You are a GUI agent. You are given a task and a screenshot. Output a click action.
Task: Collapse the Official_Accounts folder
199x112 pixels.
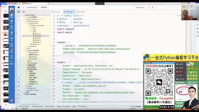point(24,21)
